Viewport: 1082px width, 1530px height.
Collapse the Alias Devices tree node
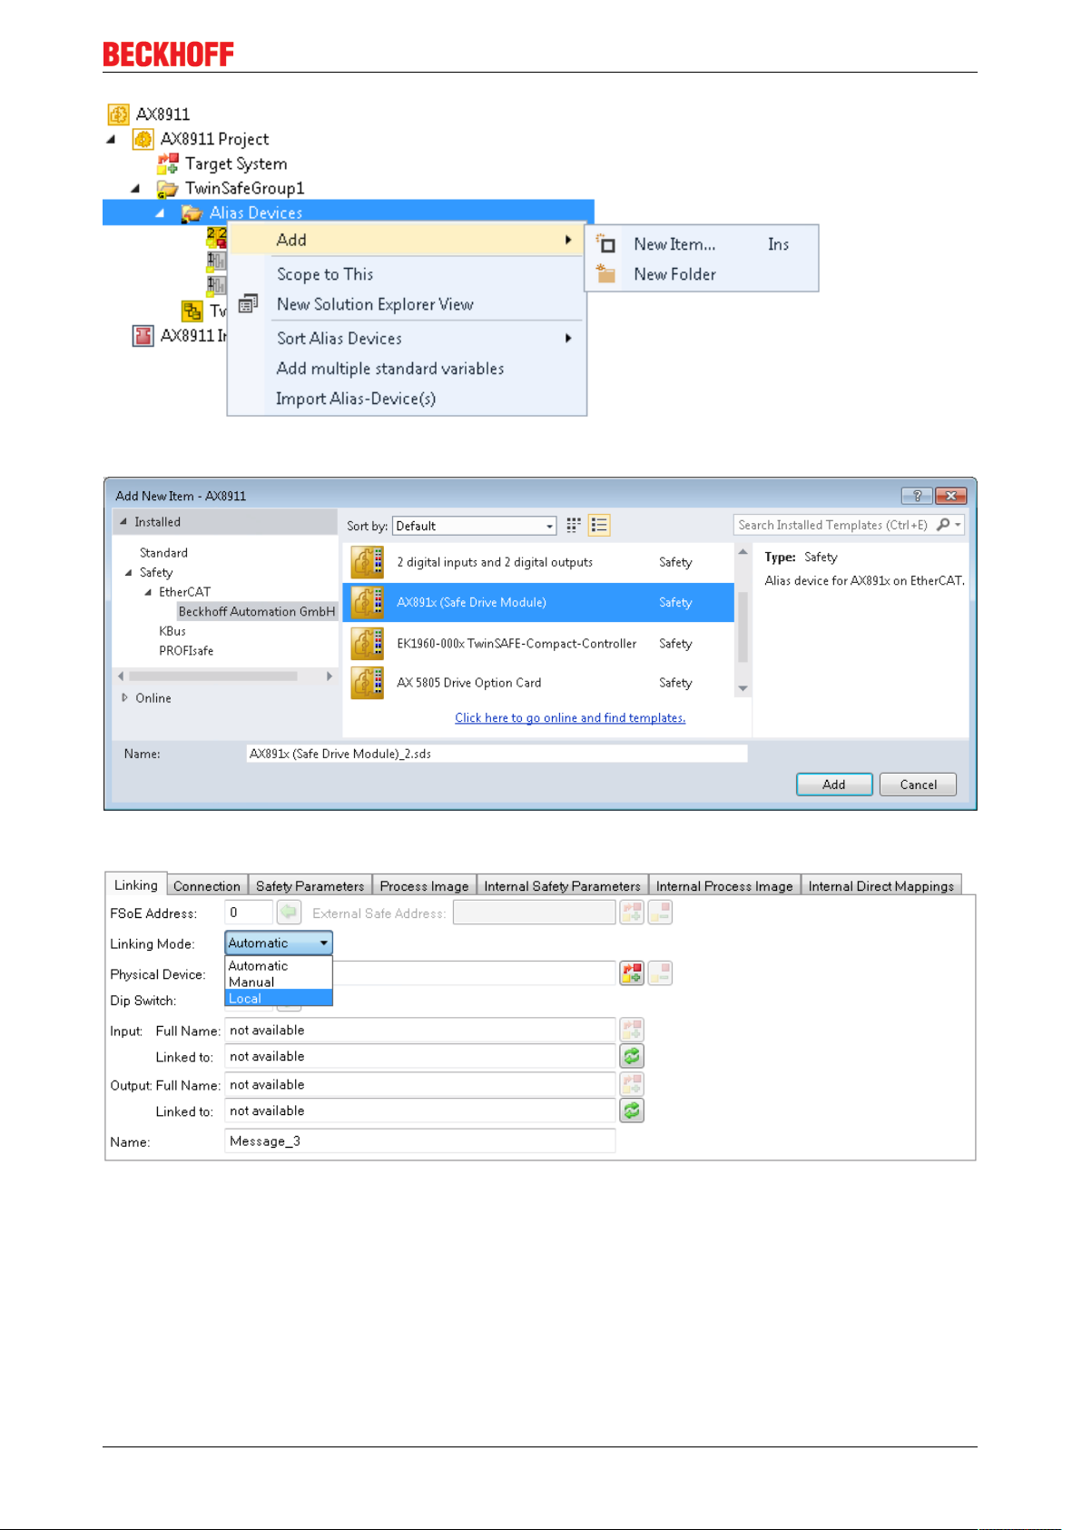point(160,213)
